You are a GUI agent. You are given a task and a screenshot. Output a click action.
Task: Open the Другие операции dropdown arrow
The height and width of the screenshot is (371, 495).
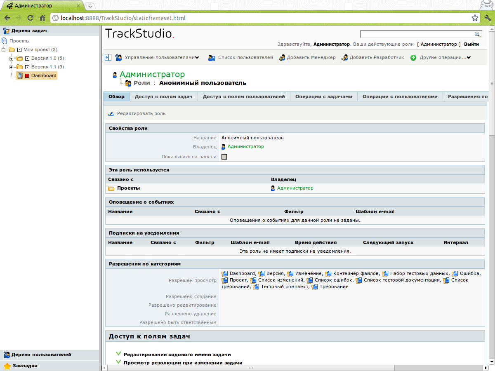(469, 58)
